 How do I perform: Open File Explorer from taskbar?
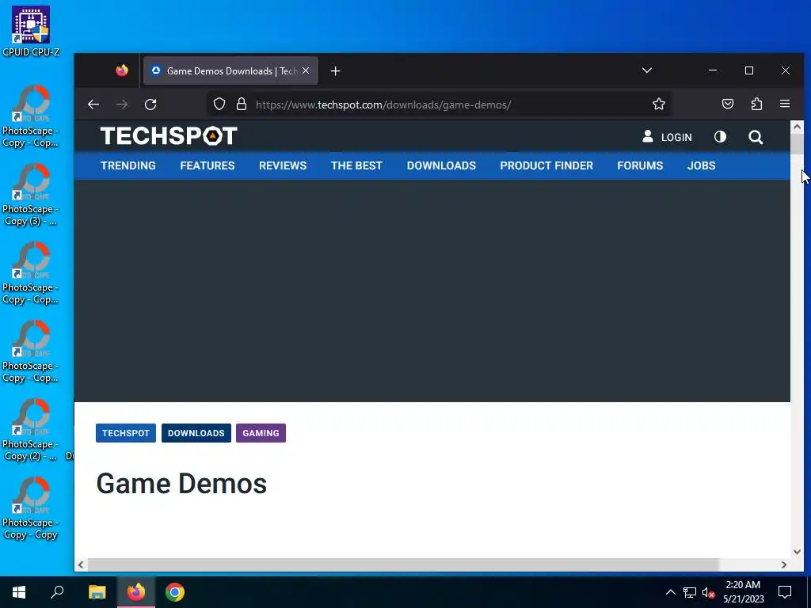point(97,592)
